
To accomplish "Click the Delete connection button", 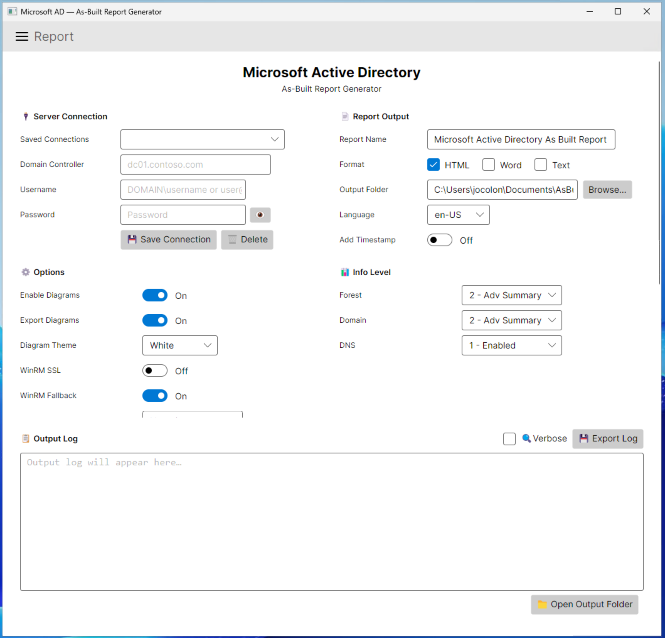I will coord(247,239).
